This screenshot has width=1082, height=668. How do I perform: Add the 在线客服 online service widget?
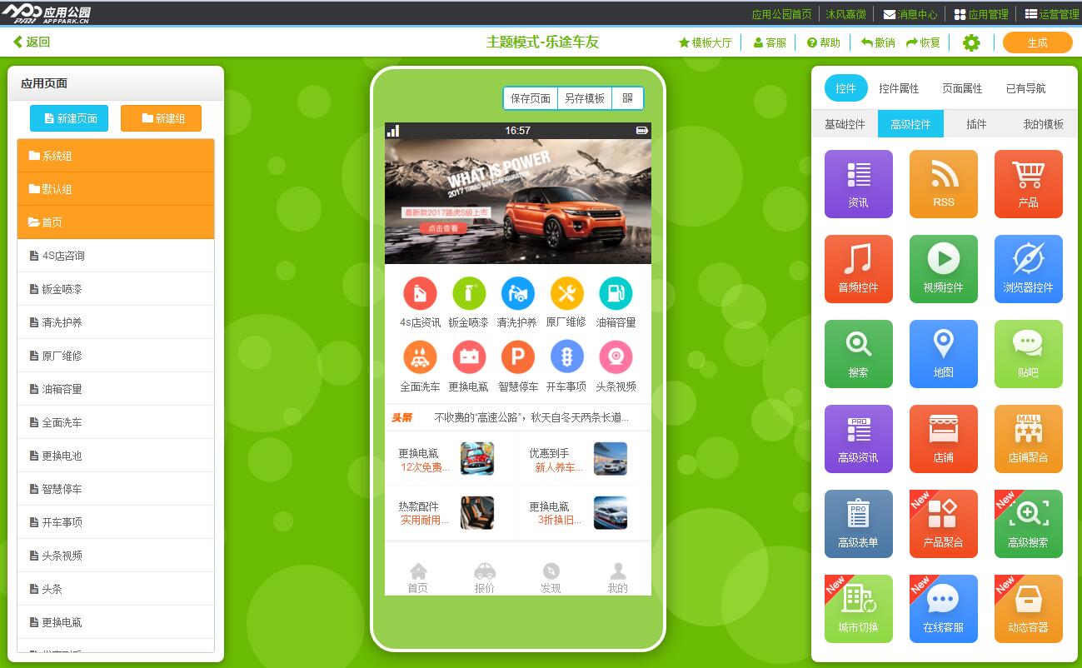click(943, 609)
